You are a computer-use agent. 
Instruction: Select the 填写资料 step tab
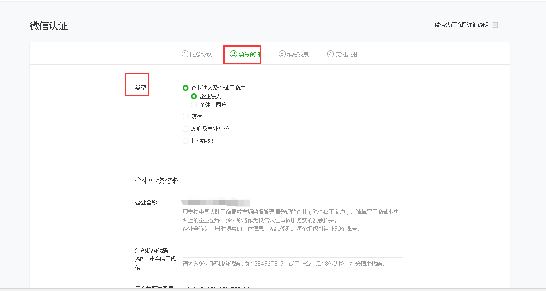(x=245, y=54)
